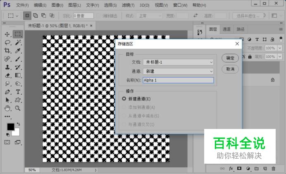
Task: Open the Edit Toolbar three-dots menu
Action: coord(7,117)
